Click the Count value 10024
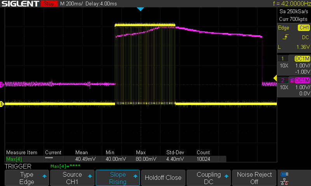Image resolution: width=311 pixels, height=186 pixels. point(203,159)
